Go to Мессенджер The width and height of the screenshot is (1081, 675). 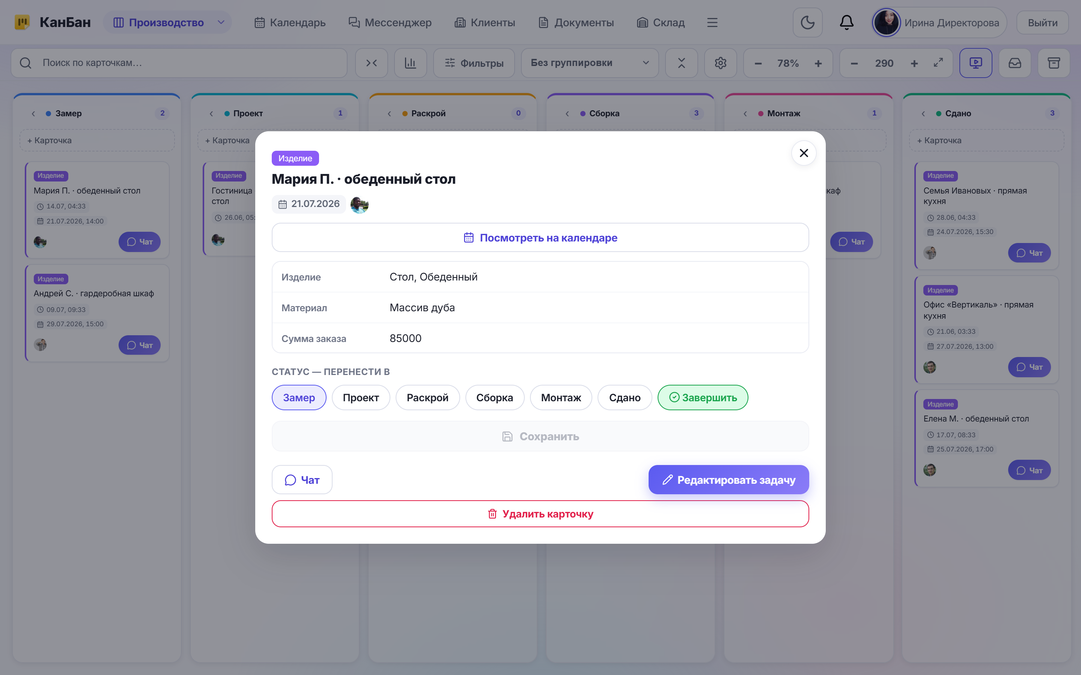[390, 22]
